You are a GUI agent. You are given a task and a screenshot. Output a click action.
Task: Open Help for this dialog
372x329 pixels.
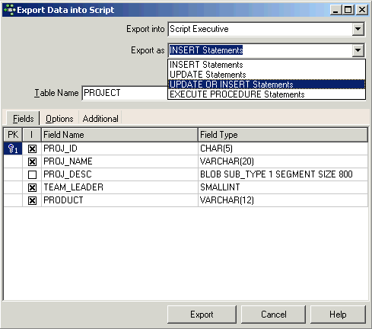click(x=338, y=315)
